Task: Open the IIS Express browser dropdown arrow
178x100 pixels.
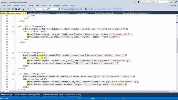Action: click(x=83, y=9)
